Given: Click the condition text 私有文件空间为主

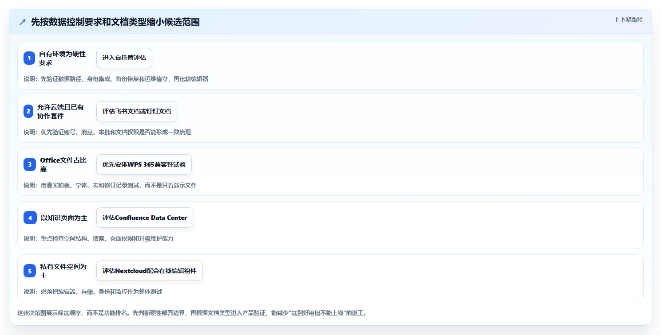Looking at the screenshot, I should (x=63, y=271).
